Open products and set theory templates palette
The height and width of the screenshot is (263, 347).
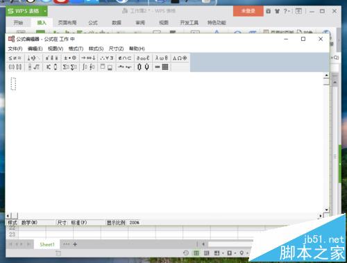click(x=143, y=67)
